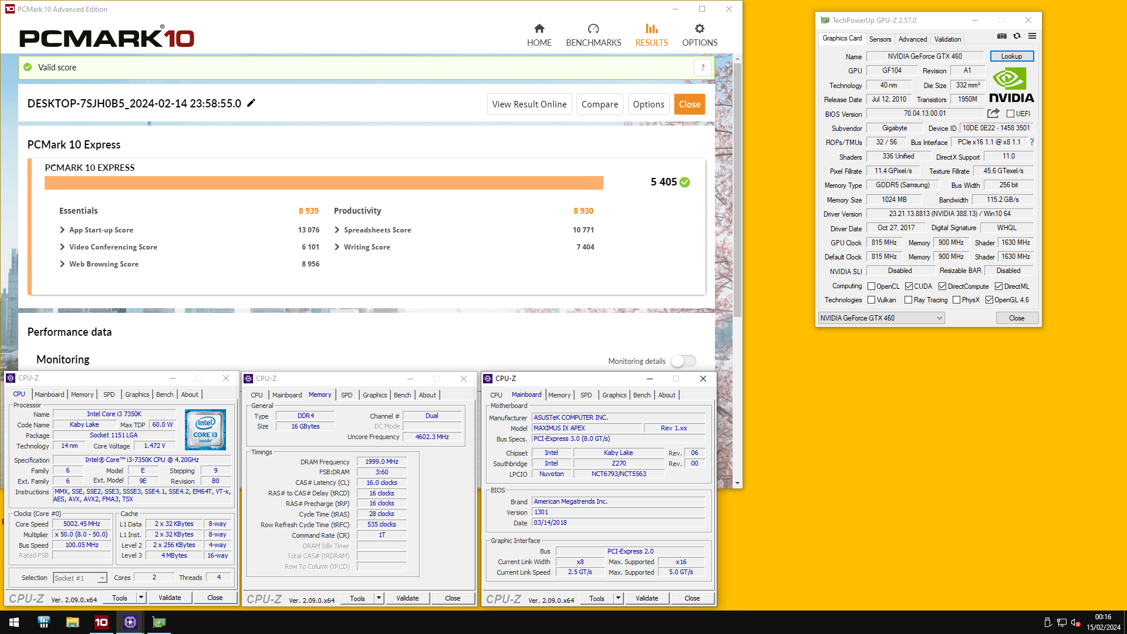
Task: Click the USB safely remove tray icon
Action: (x=1048, y=622)
